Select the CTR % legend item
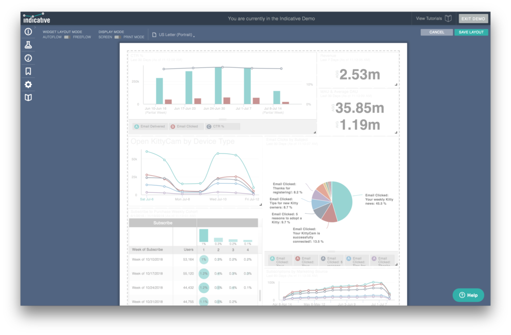The height and width of the screenshot is (335, 511). point(223,127)
